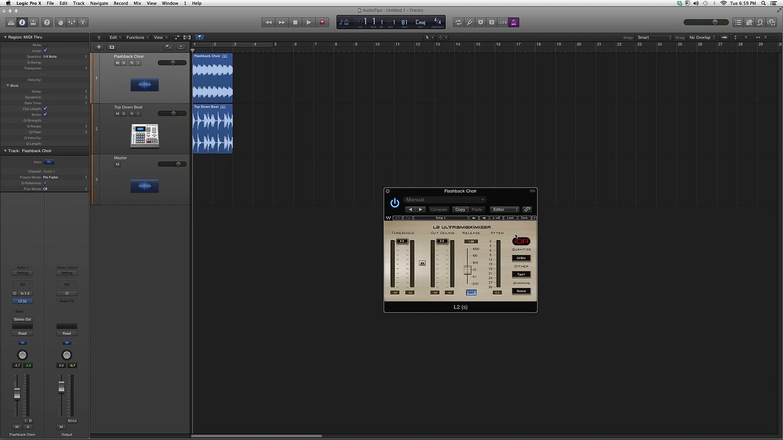Click the Record button in transport
The width and height of the screenshot is (783, 440).
[322, 23]
